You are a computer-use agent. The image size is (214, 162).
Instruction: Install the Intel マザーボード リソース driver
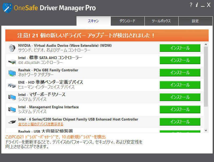[x=180, y=97]
